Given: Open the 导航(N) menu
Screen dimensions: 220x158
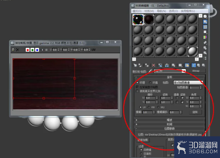Looking at the screenshot, I should (161, 11).
